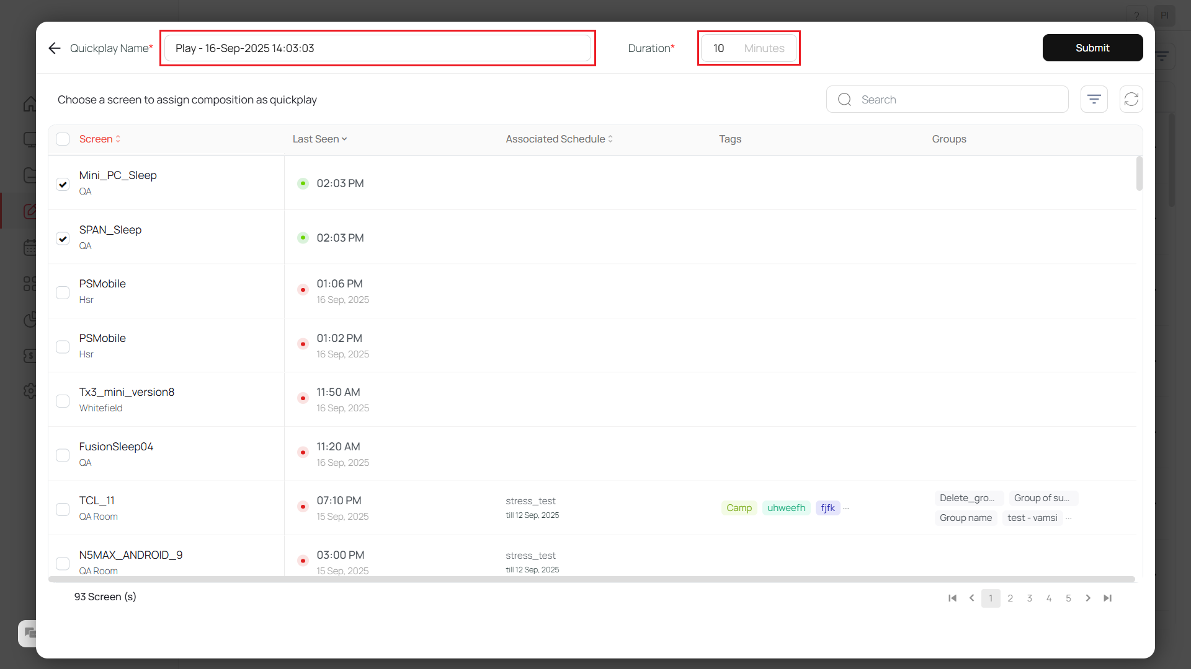The width and height of the screenshot is (1191, 669).
Task: Go to next page arrow
Action: coord(1088,598)
